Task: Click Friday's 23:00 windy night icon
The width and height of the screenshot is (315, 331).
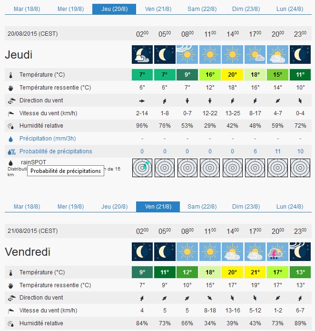Action: click(x=300, y=251)
